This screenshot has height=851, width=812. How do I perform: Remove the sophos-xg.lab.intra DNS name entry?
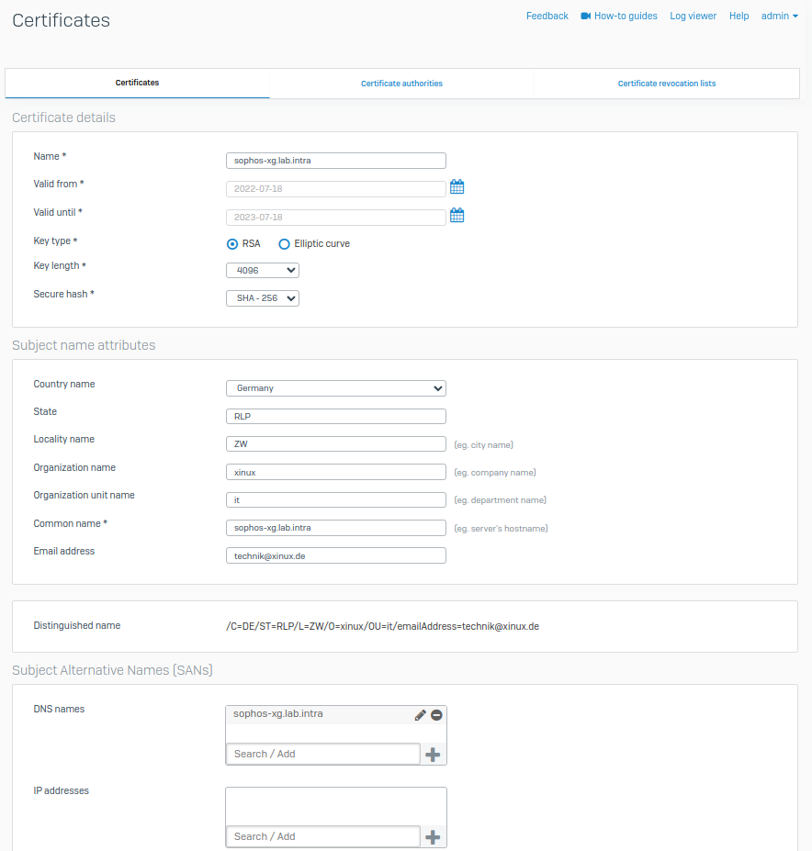click(x=436, y=715)
